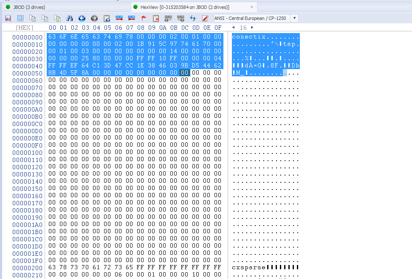412x279 pixels.
Task: Click the [HEX] offset mode label
Action: 25,28
